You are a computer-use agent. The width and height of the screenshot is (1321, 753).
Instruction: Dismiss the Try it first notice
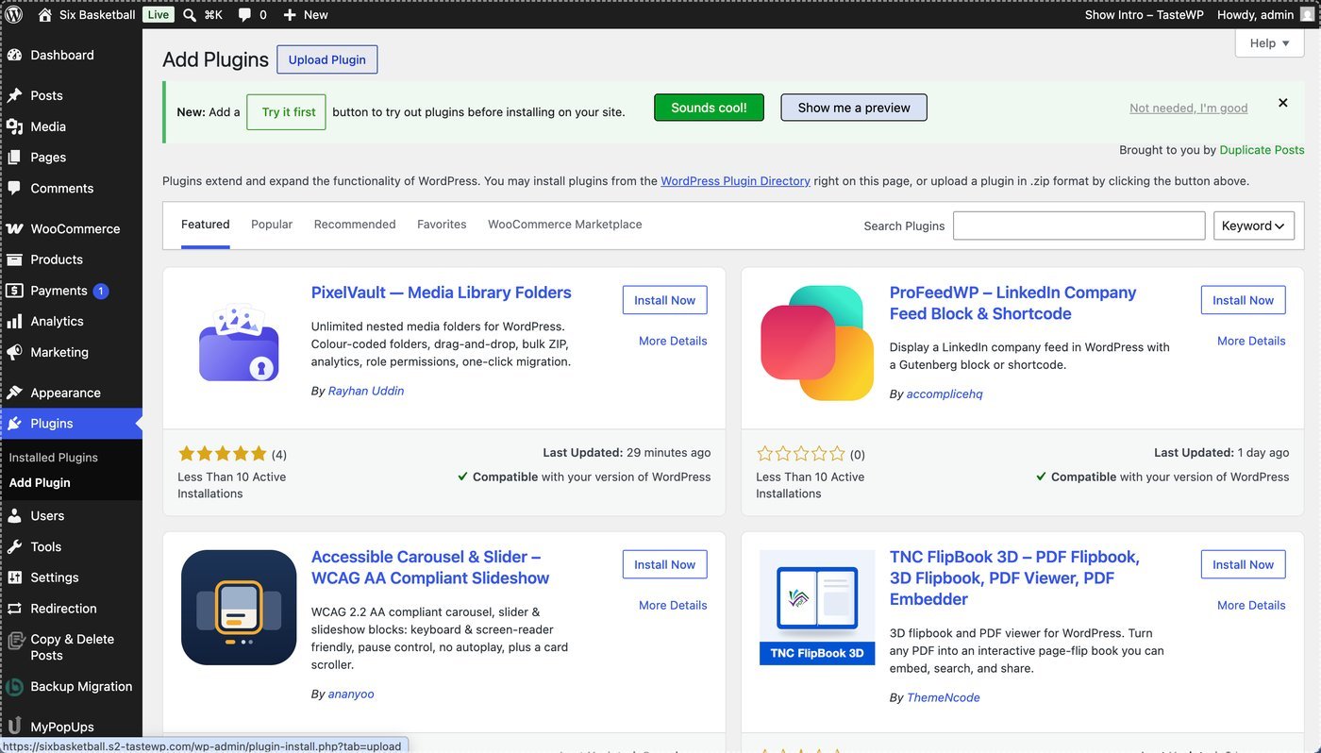coord(1282,103)
